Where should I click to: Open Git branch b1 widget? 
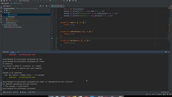(164, 94)
